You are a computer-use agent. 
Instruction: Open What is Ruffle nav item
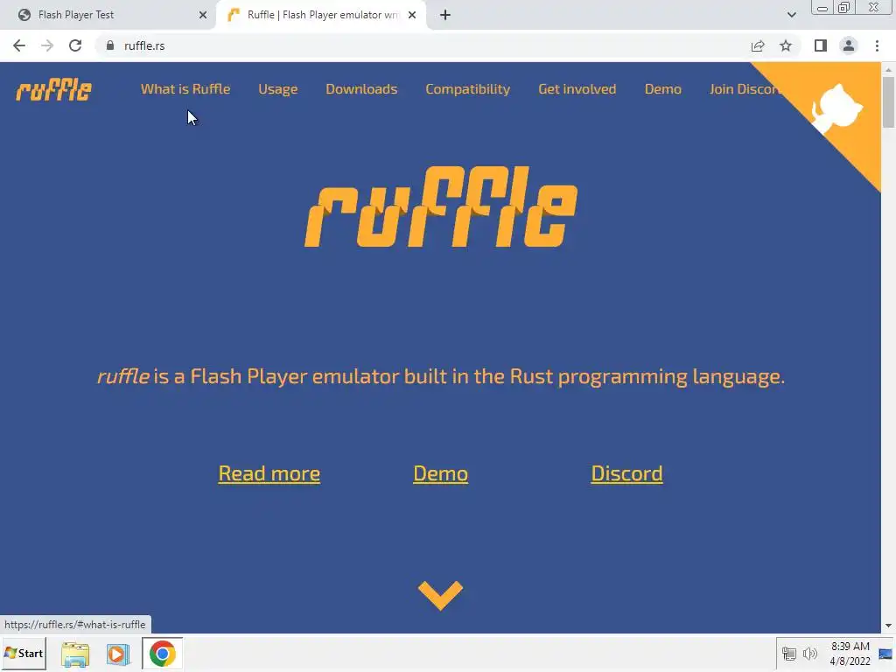185,89
